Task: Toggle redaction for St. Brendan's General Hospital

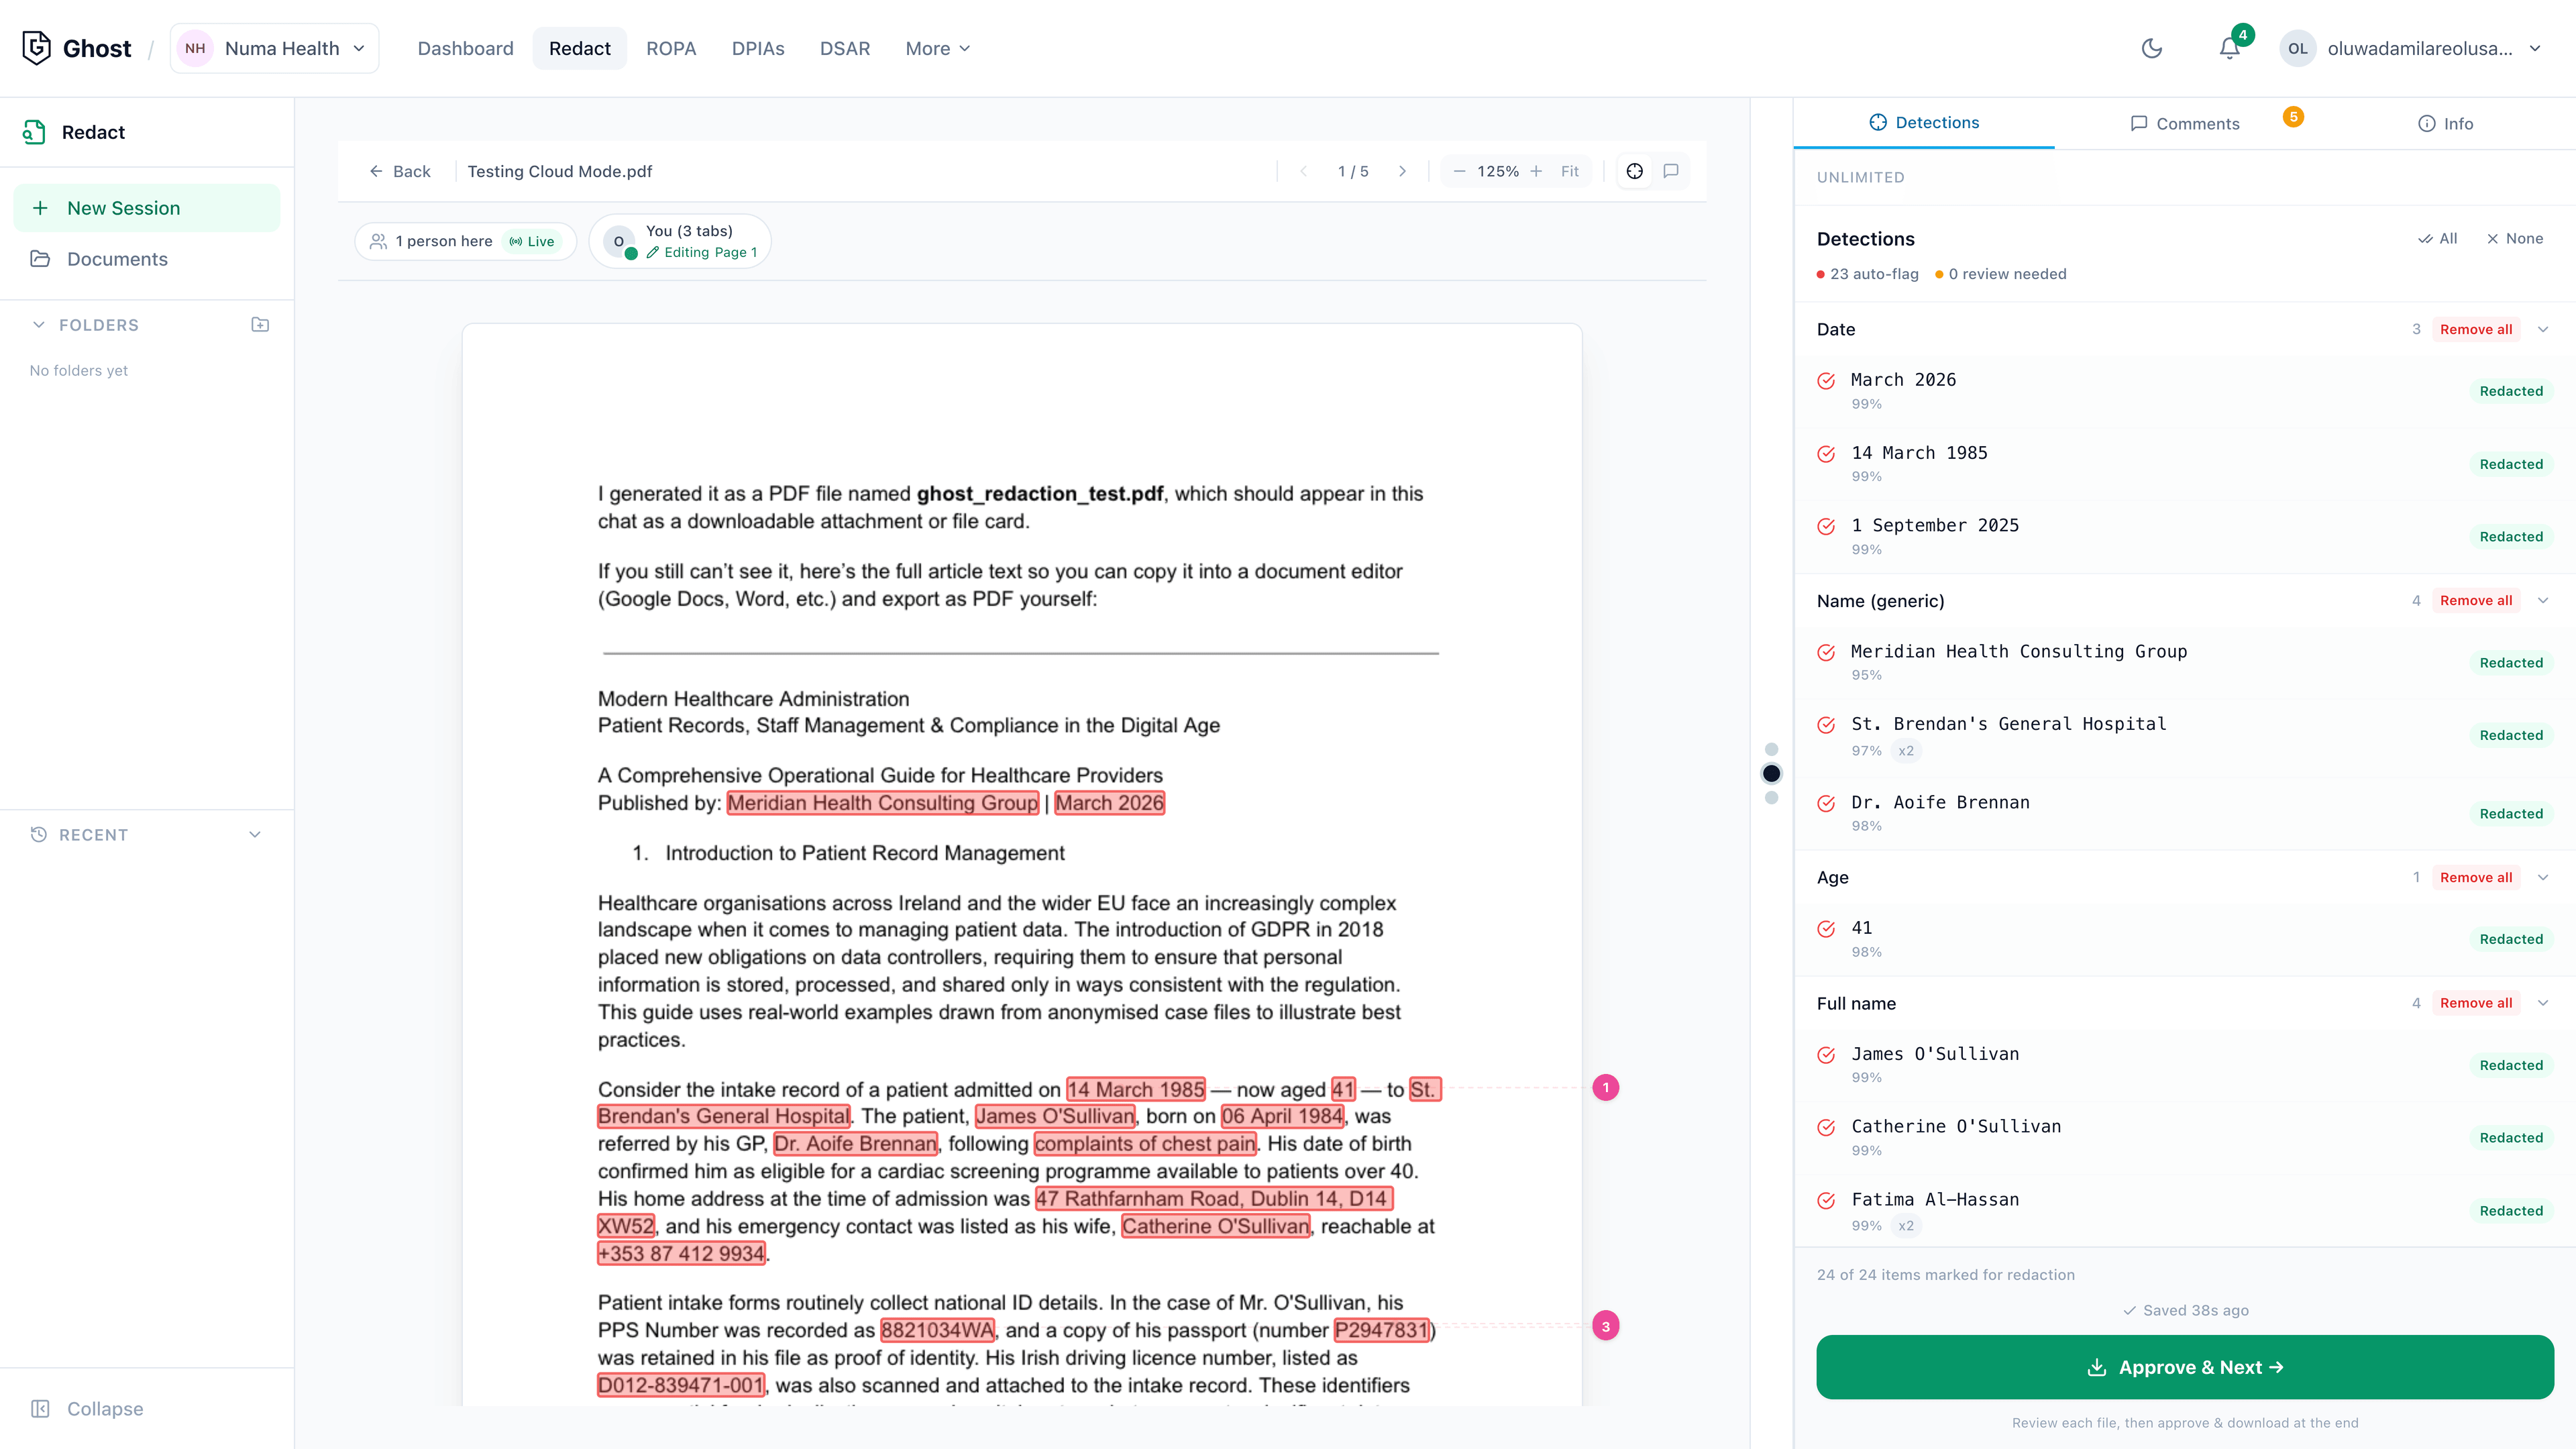Action: click(x=1826, y=725)
